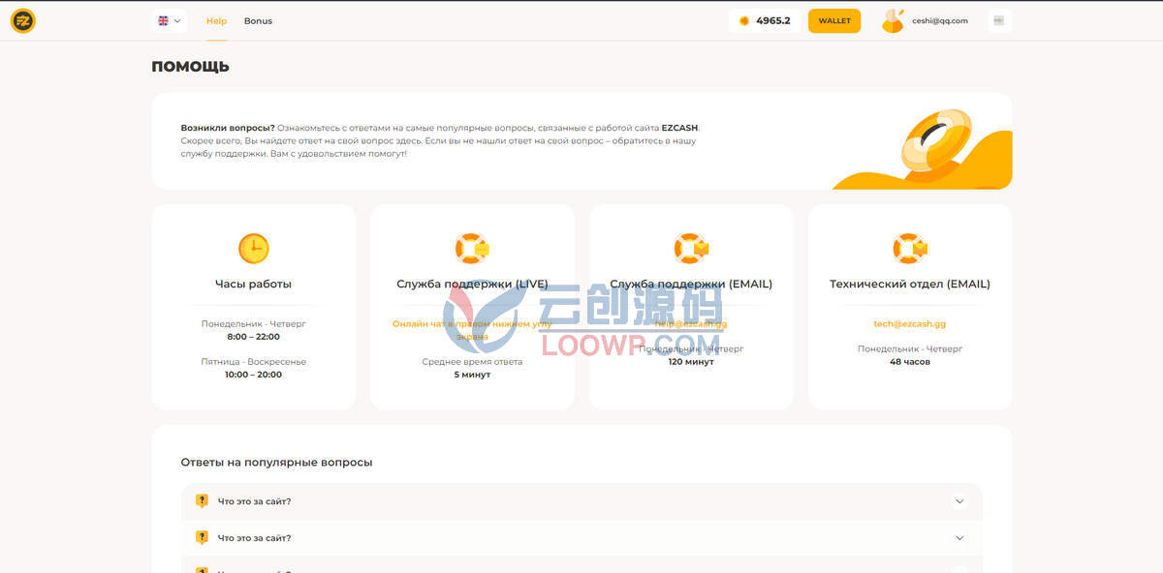The width and height of the screenshot is (1163, 573).
Task: Click Ответы на популярные вопросы heading
Action: (x=276, y=463)
